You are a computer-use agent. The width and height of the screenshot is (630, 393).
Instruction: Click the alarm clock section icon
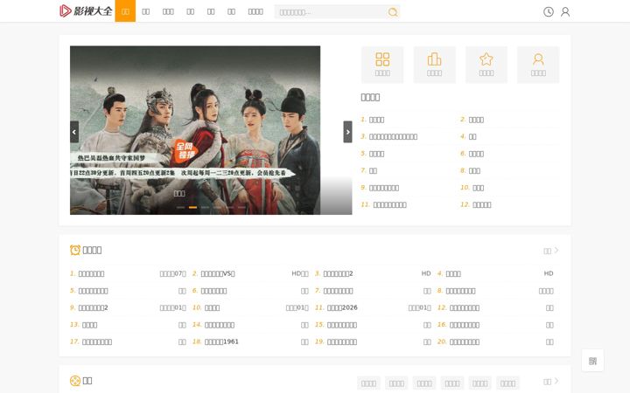[75, 250]
